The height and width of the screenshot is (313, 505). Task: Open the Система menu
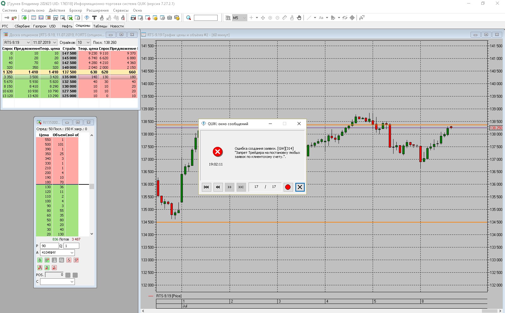[9, 10]
